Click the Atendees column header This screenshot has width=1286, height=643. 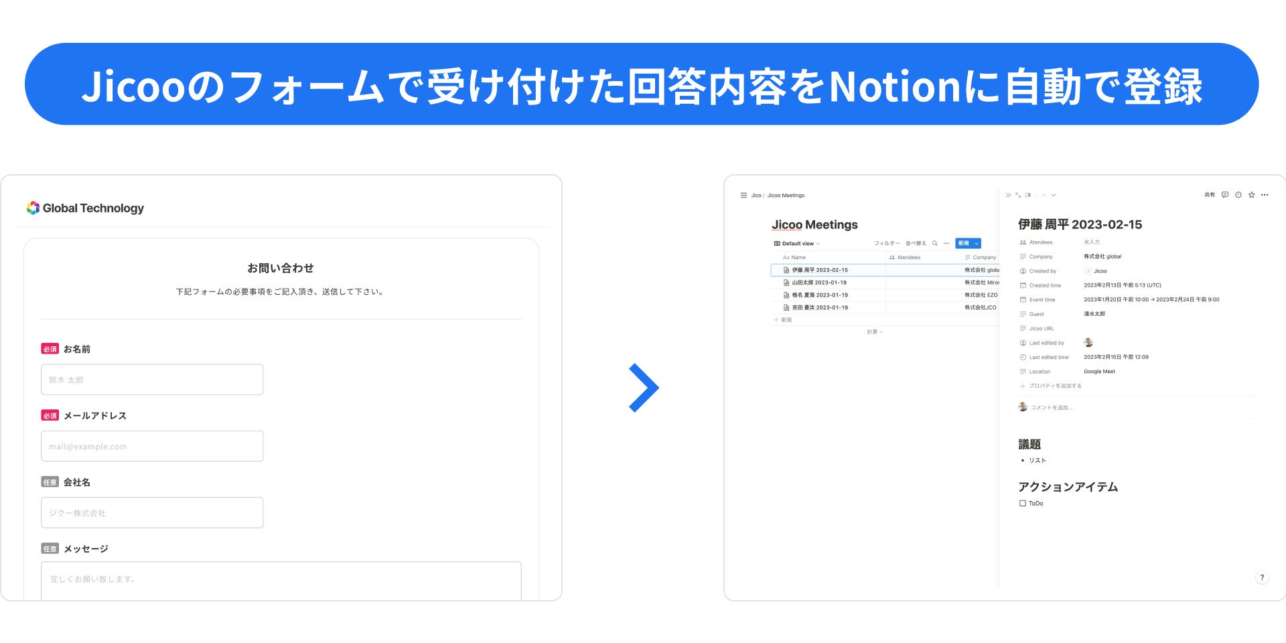(x=923, y=257)
